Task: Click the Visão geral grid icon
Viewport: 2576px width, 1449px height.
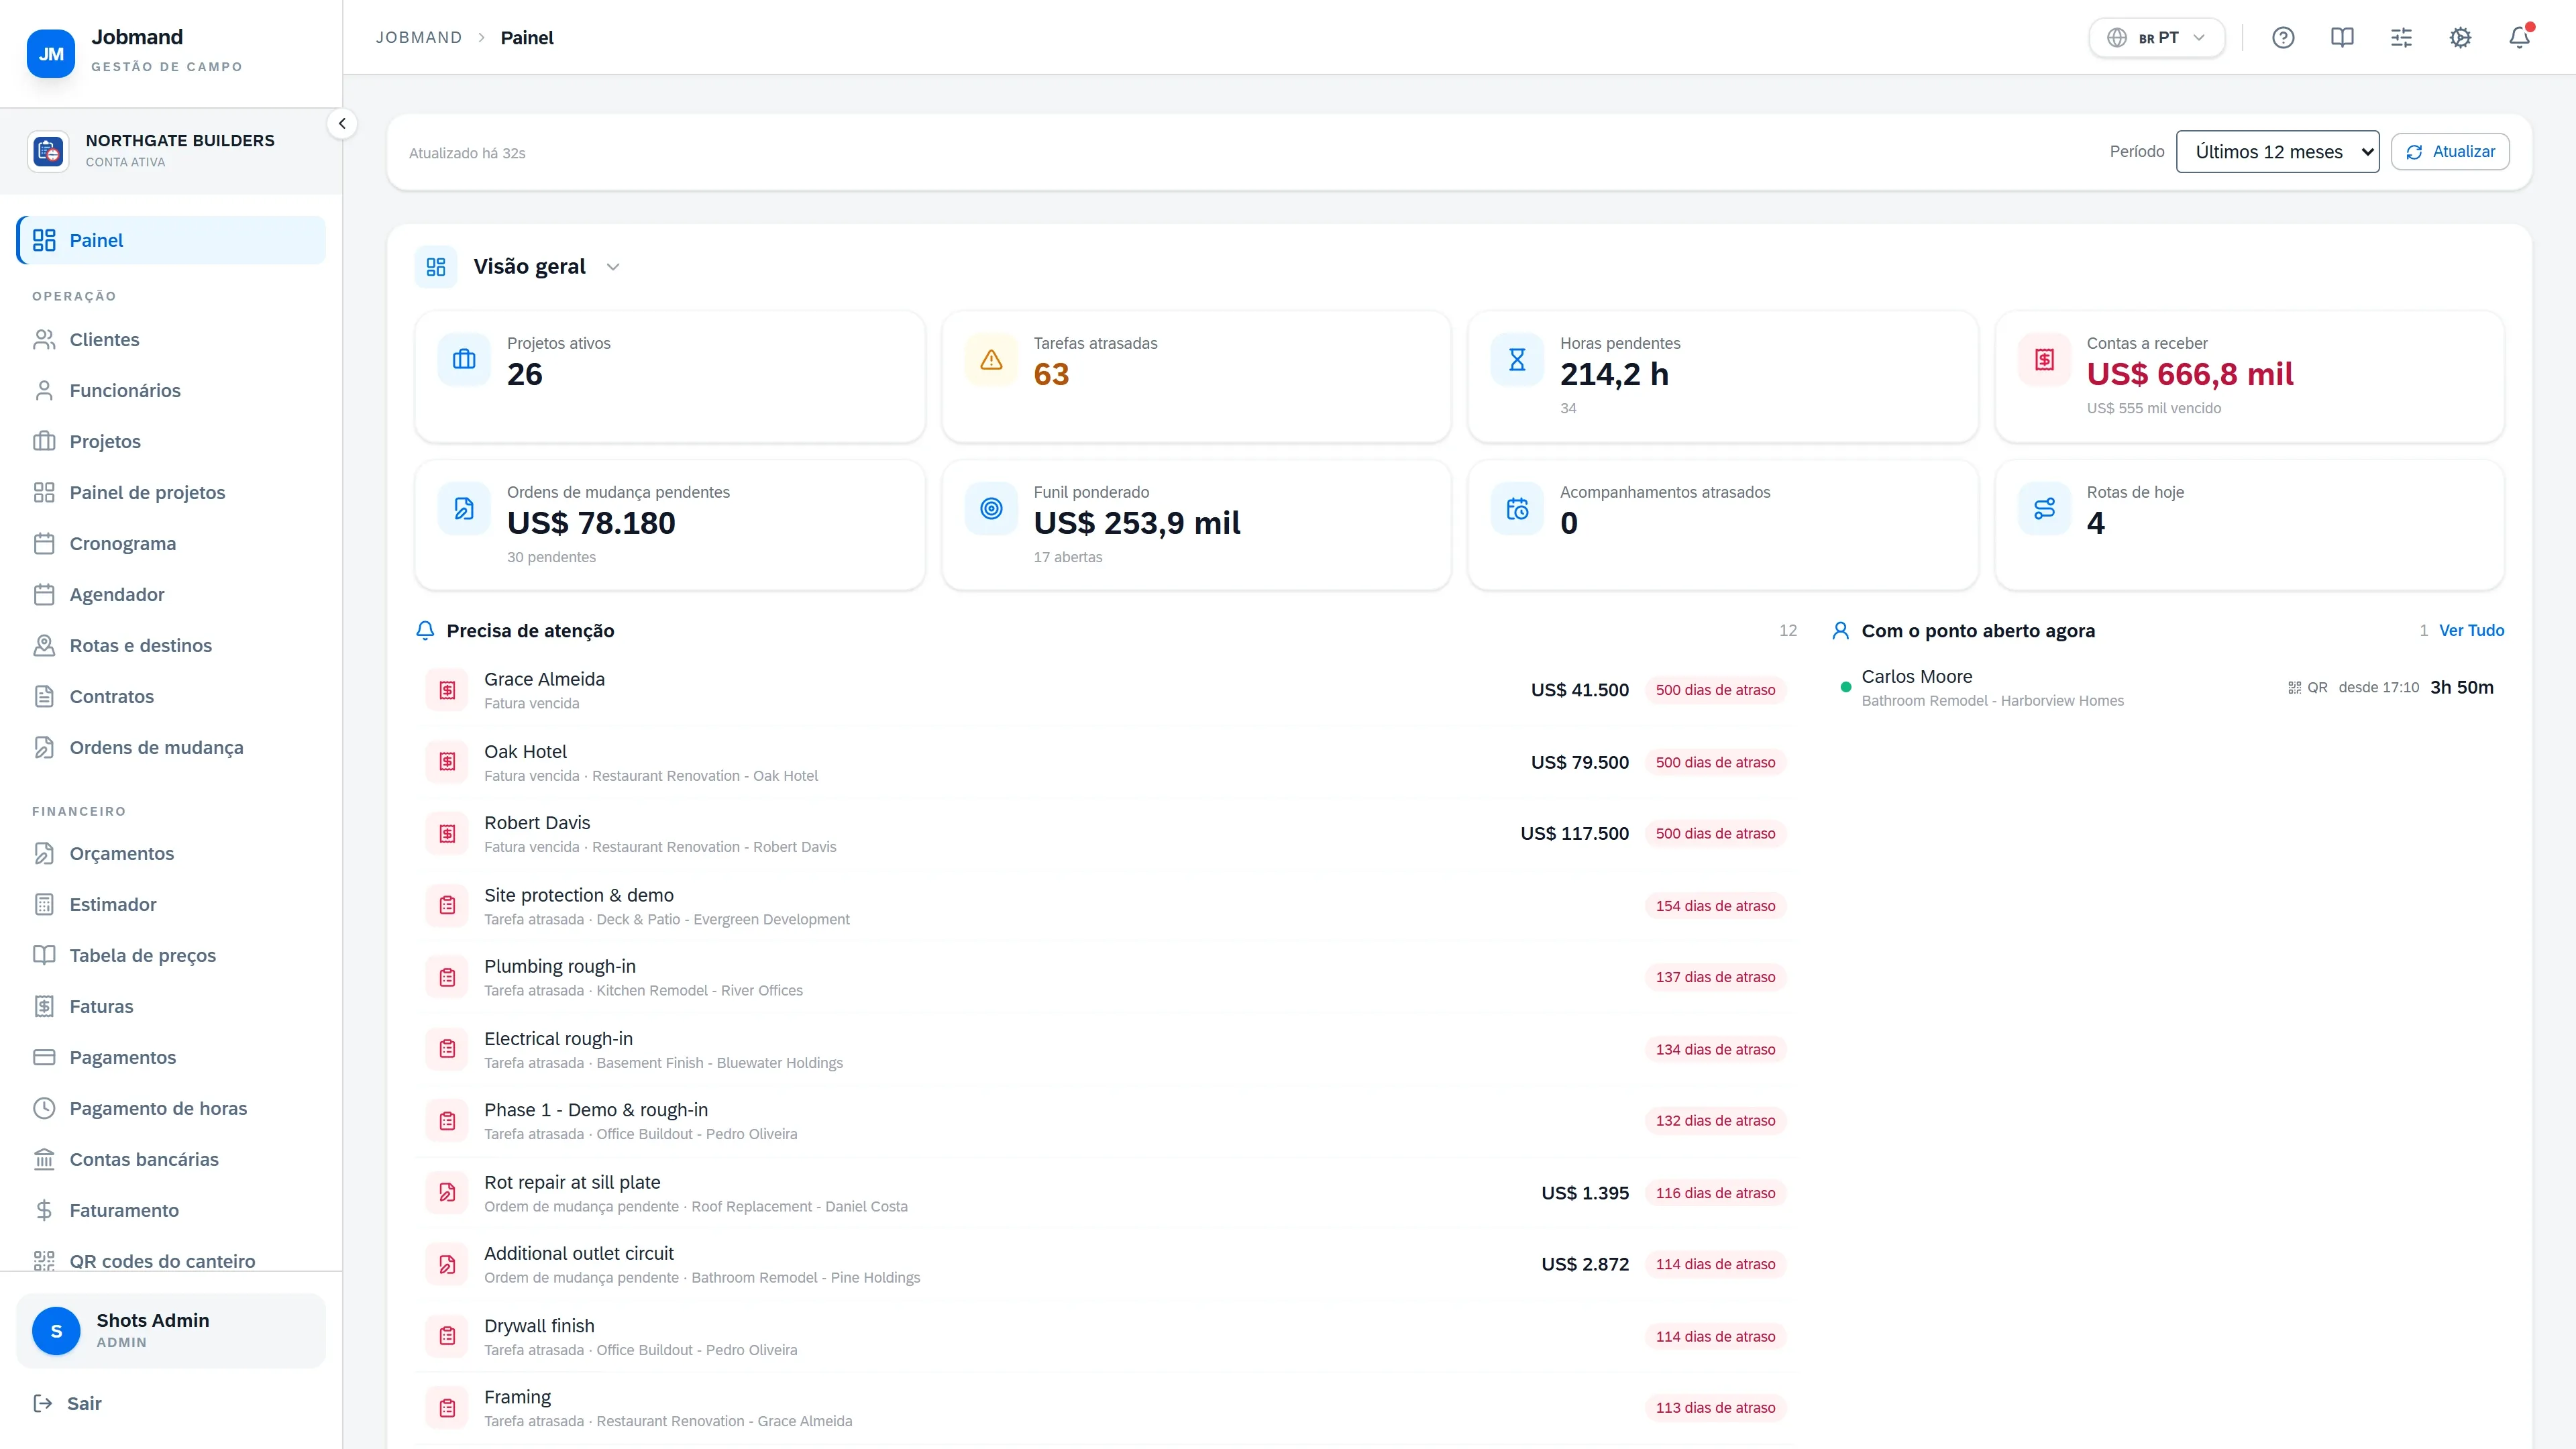Action: [436, 267]
